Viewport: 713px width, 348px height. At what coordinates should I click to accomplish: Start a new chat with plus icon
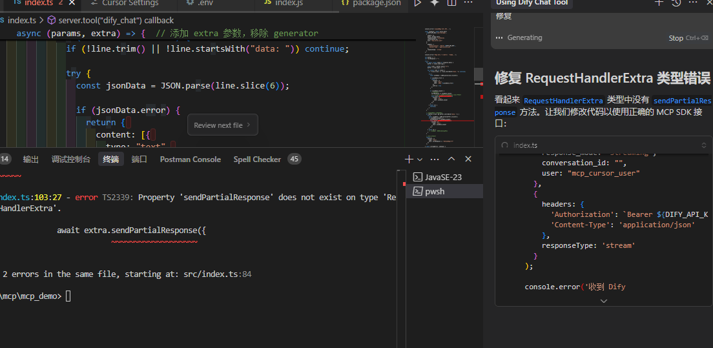[x=659, y=3]
